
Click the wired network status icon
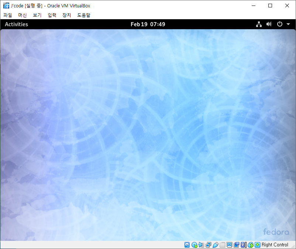pyautogui.click(x=259, y=24)
